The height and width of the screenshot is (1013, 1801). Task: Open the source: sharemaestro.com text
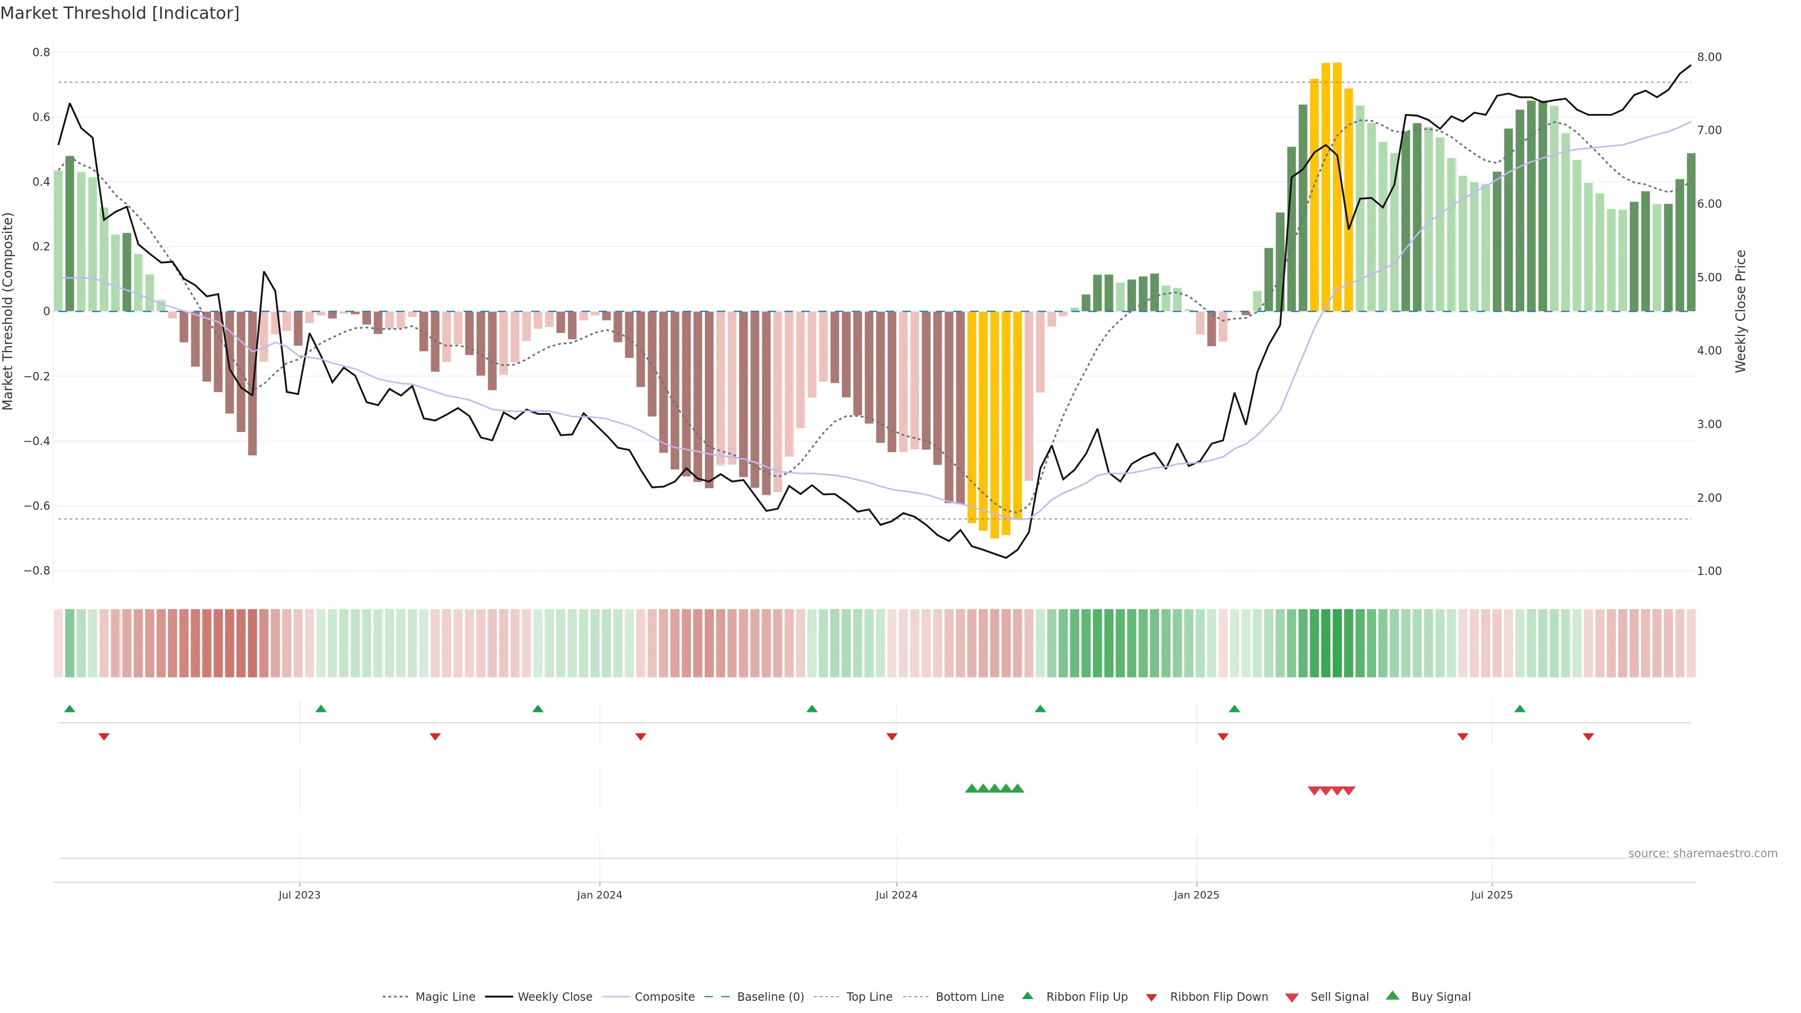[1703, 853]
